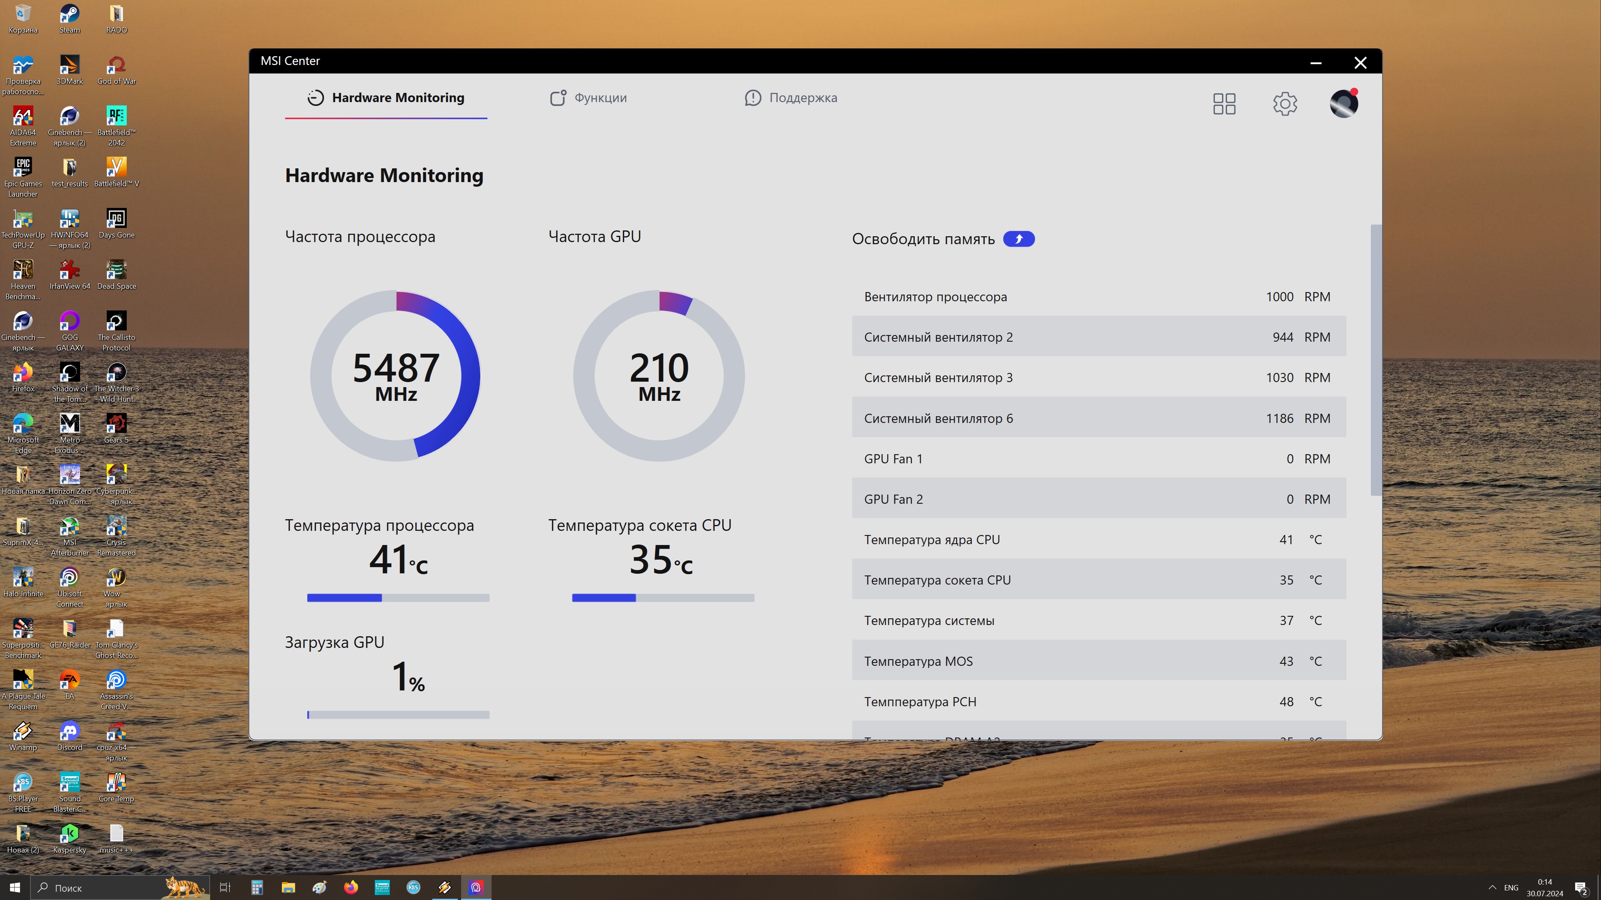Click the user profile avatar
Screen dimensions: 1601x900
point(1343,104)
